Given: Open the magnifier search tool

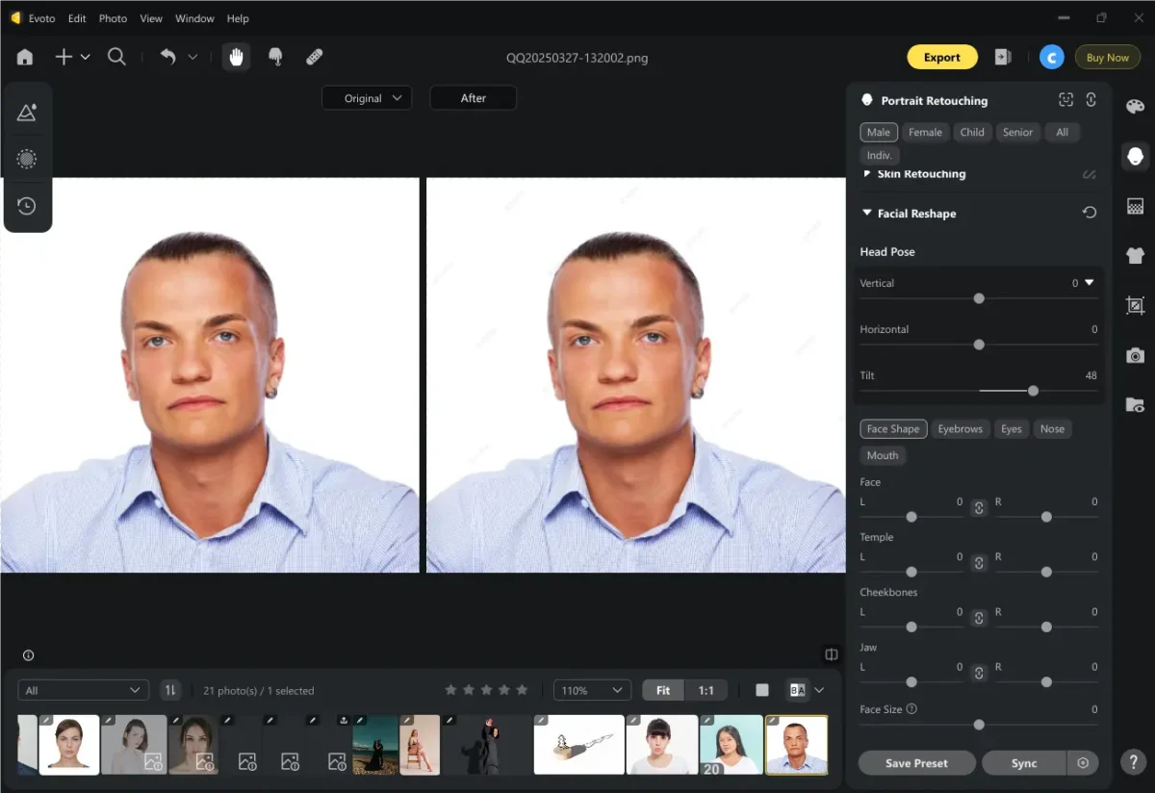Looking at the screenshot, I should point(116,57).
